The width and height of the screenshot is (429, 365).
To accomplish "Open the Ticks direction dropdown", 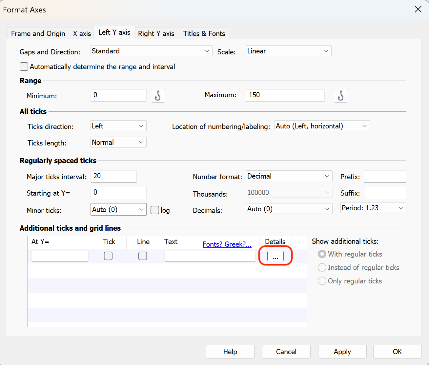I will 118,126.
